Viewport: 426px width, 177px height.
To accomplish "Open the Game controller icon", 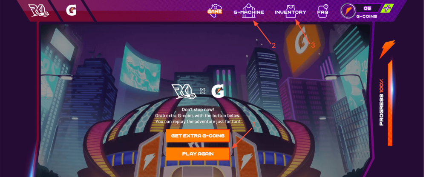I will point(215,11).
